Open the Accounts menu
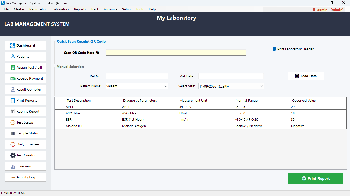The width and height of the screenshot is (350, 196). [110, 9]
